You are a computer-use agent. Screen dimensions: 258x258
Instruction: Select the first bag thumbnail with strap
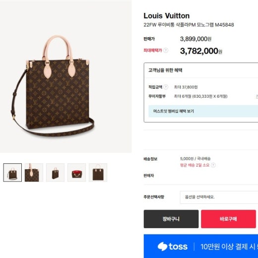point(12,173)
